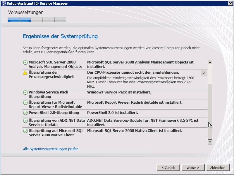
Task: Click the Setup-Assistent icon in the title bar
Action: (3, 3)
